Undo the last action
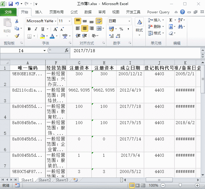 (17, 4)
